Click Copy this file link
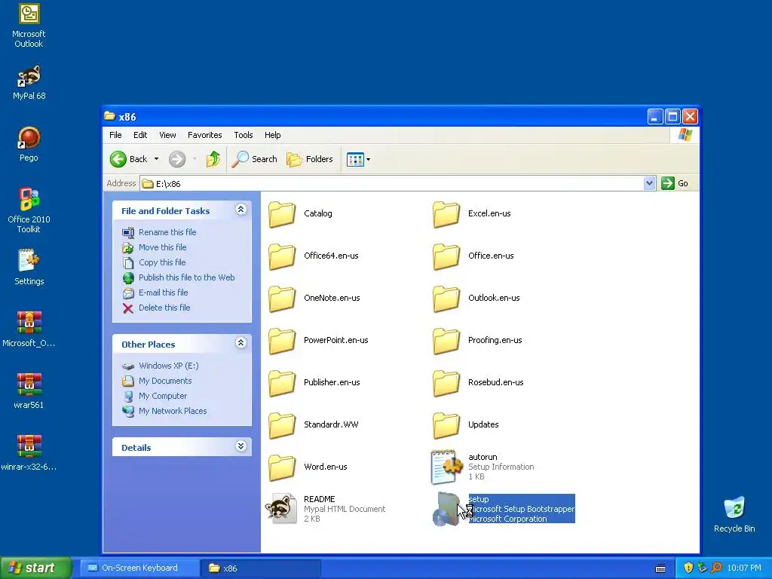Image resolution: width=772 pixels, height=579 pixels. click(x=162, y=263)
